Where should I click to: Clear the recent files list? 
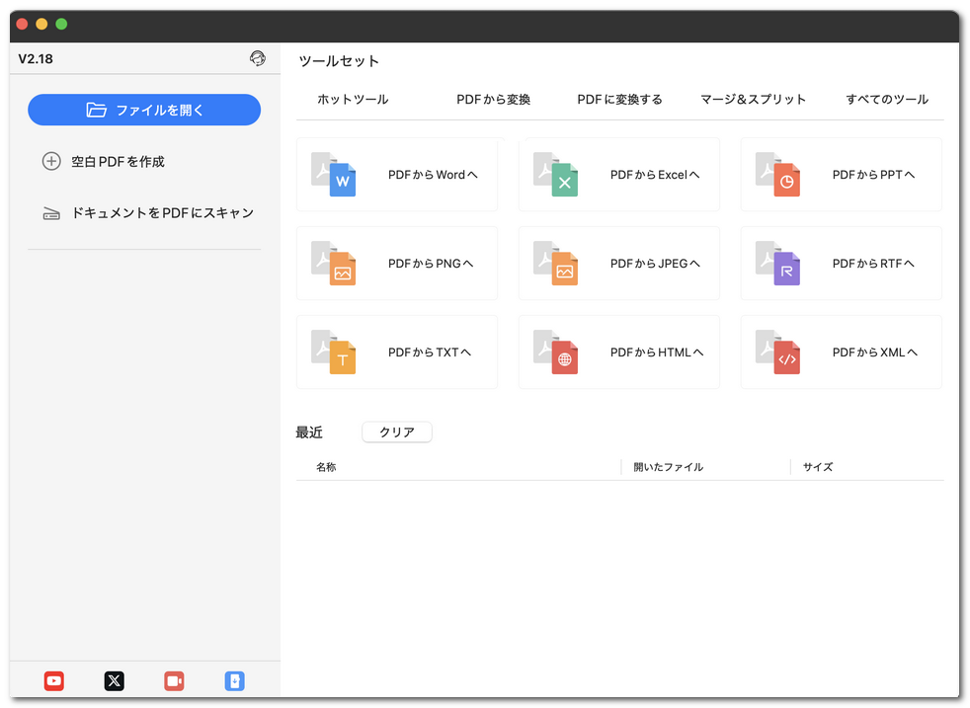[396, 432]
